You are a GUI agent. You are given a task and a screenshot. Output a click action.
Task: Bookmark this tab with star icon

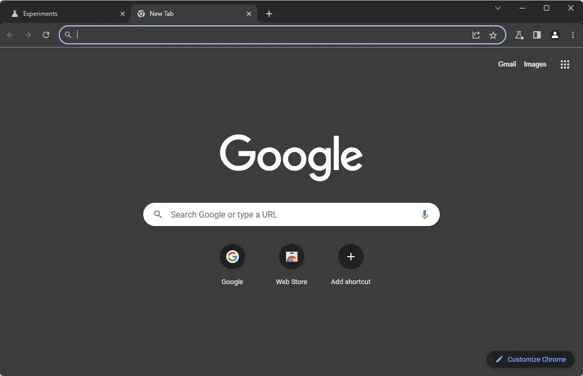[493, 35]
